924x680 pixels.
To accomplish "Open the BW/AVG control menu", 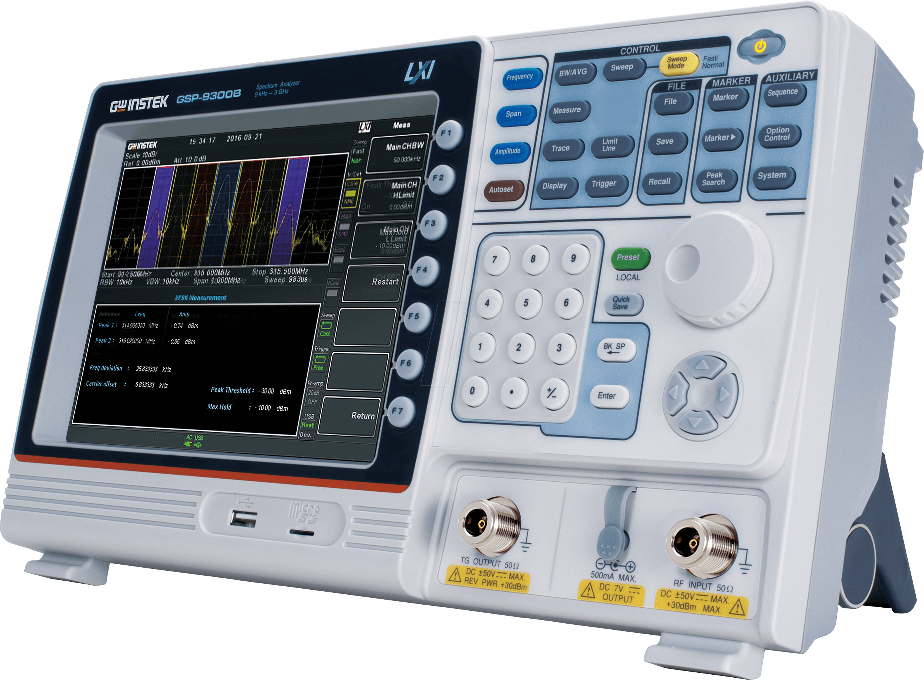I will click(x=575, y=73).
